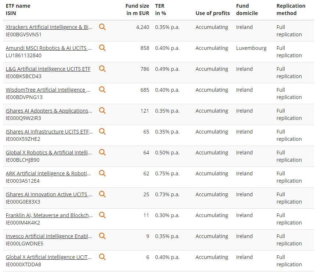This screenshot has width=321, height=274.
Task: Open magnifier icon for Global X Robotics ETF
Action: pos(102,152)
